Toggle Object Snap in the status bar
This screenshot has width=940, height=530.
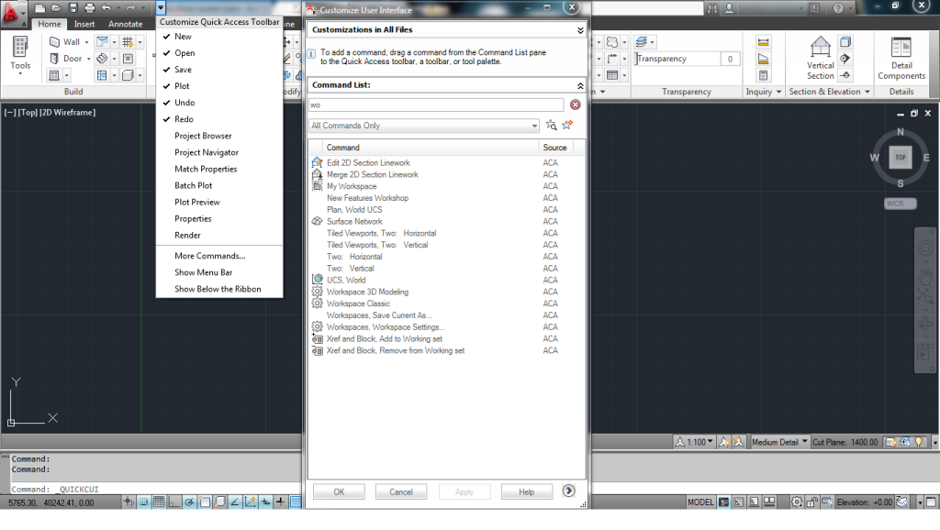coord(205,502)
